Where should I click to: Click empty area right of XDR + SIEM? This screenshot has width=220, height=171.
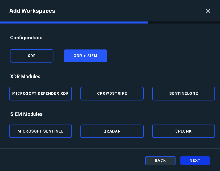coord(160,56)
